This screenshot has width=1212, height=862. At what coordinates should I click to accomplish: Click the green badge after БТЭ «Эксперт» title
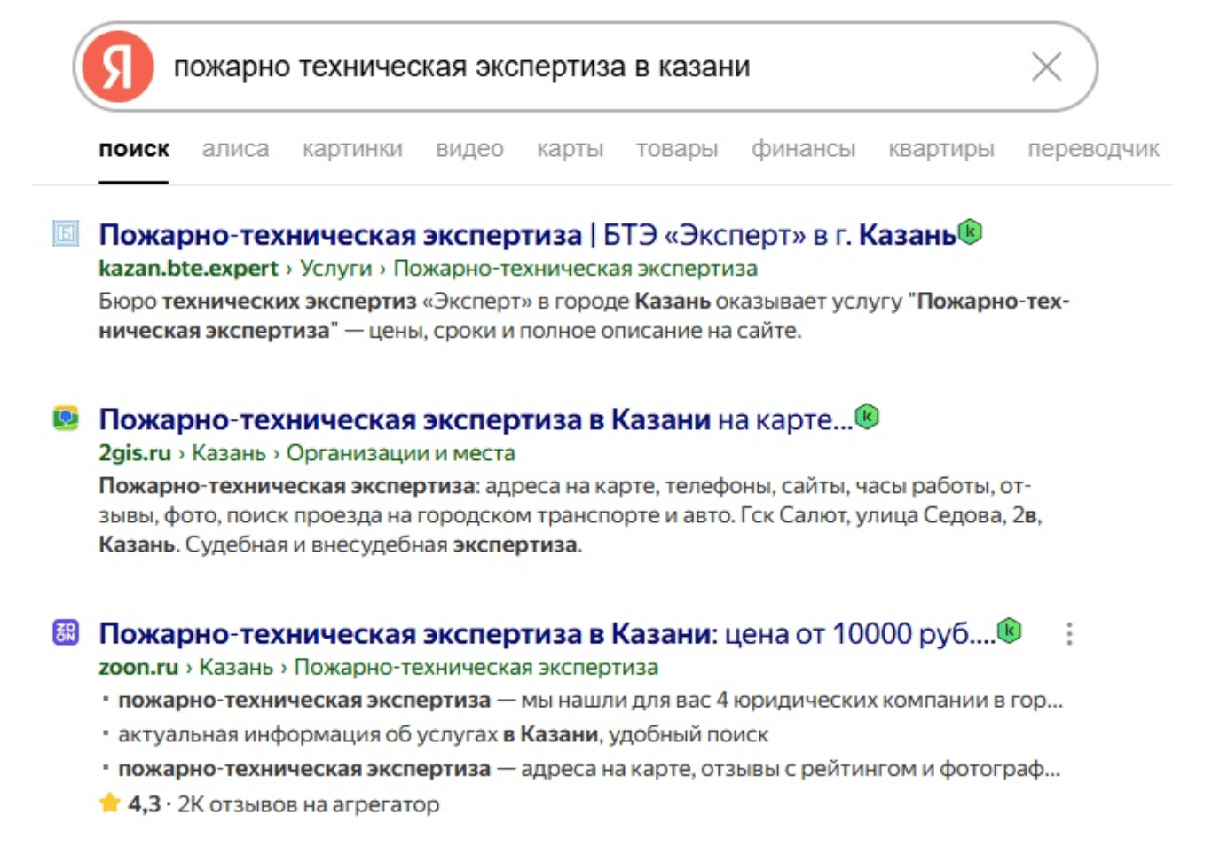click(x=971, y=231)
